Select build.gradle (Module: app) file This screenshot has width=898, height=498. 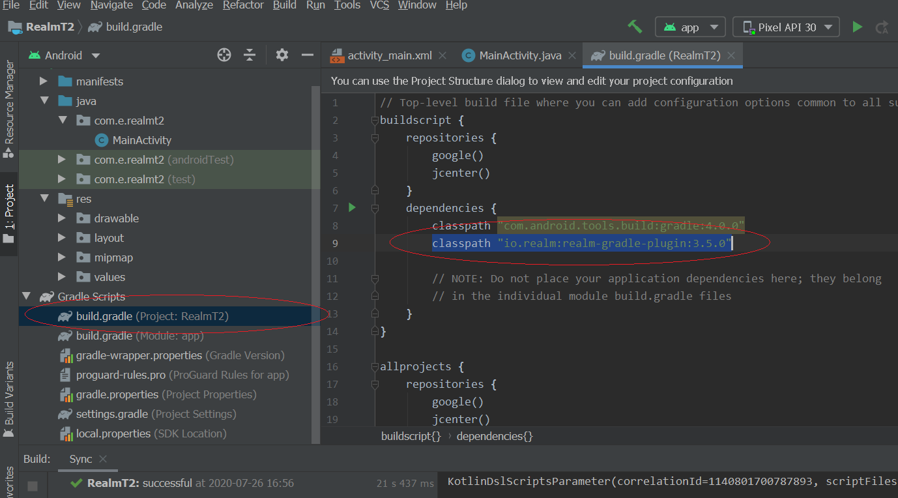coord(169,336)
